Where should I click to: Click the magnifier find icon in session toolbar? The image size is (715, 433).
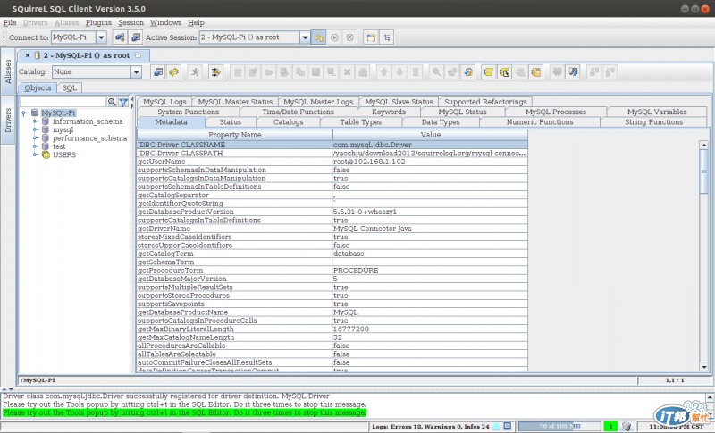(x=436, y=71)
